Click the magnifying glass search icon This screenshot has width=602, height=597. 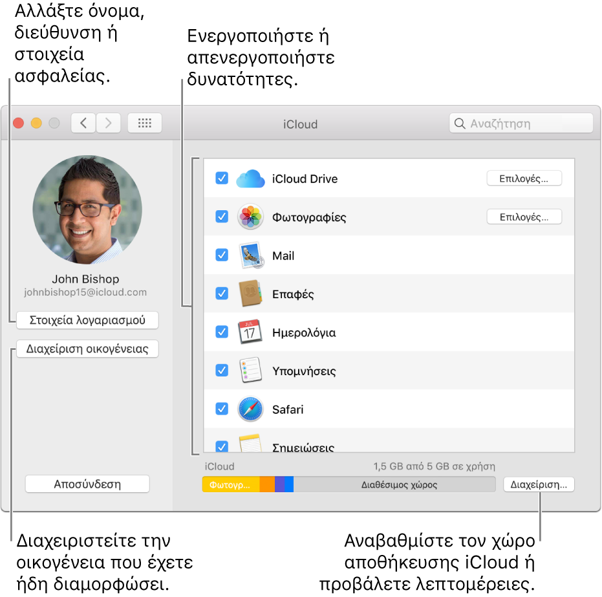460,124
